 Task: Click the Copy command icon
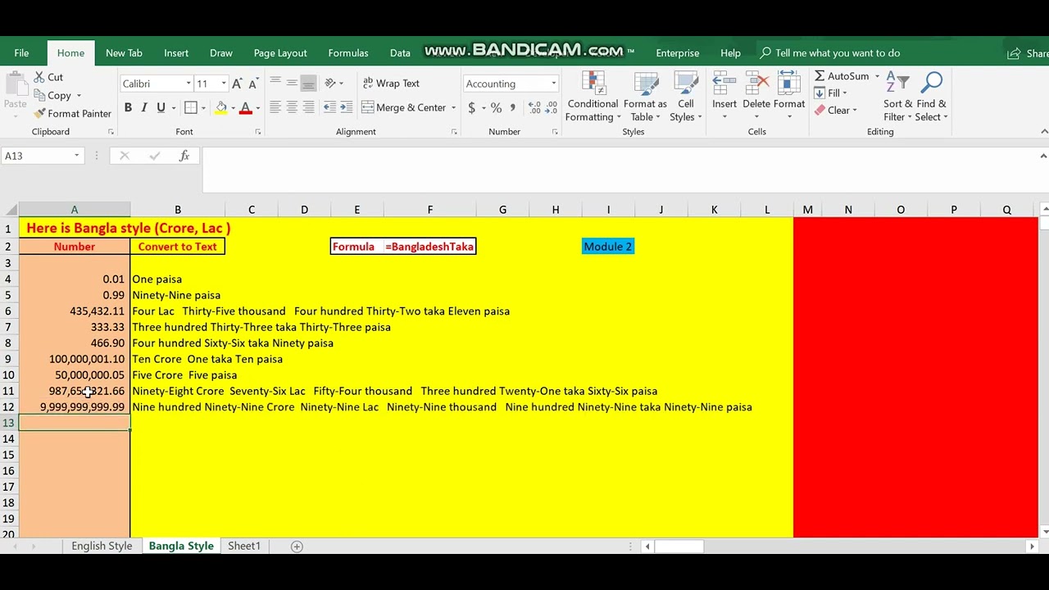click(x=39, y=95)
